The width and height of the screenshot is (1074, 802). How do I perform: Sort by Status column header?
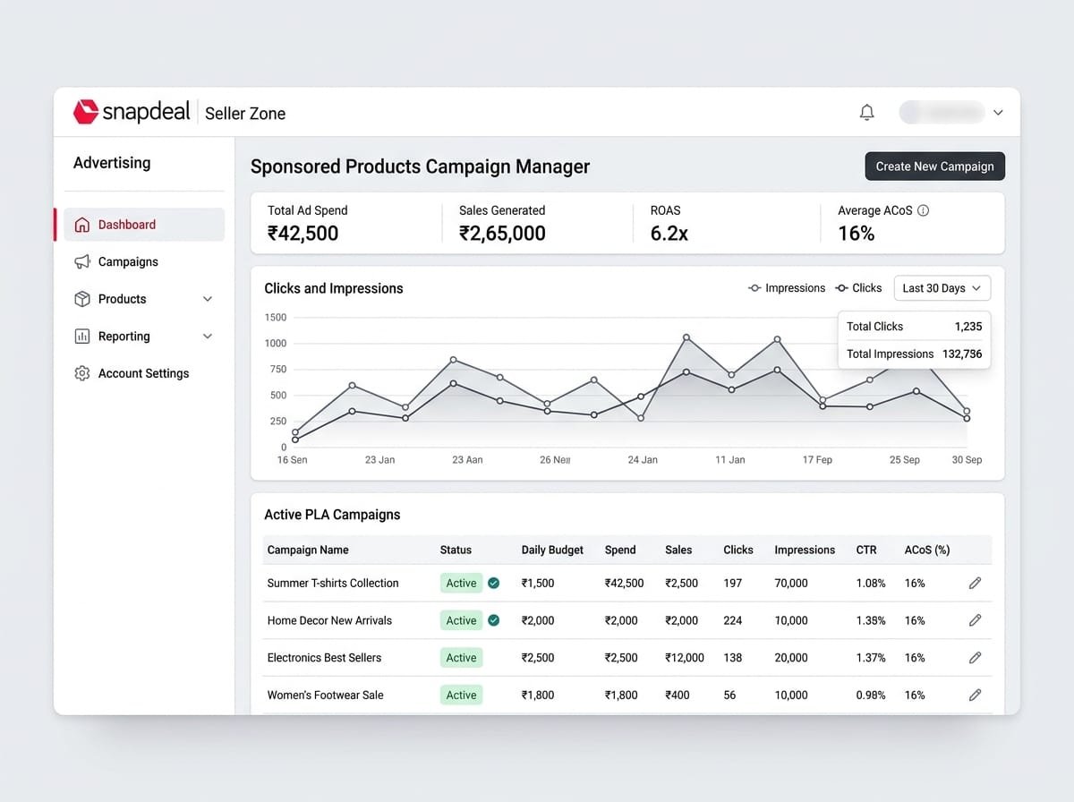(x=456, y=550)
